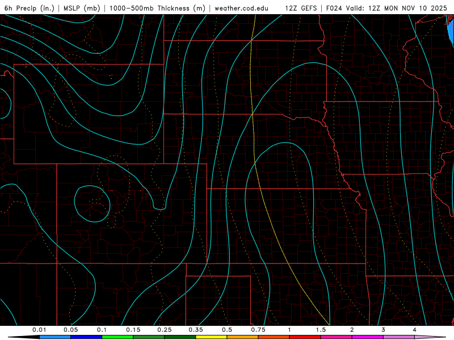Click the '0.5' scale label

227,330
